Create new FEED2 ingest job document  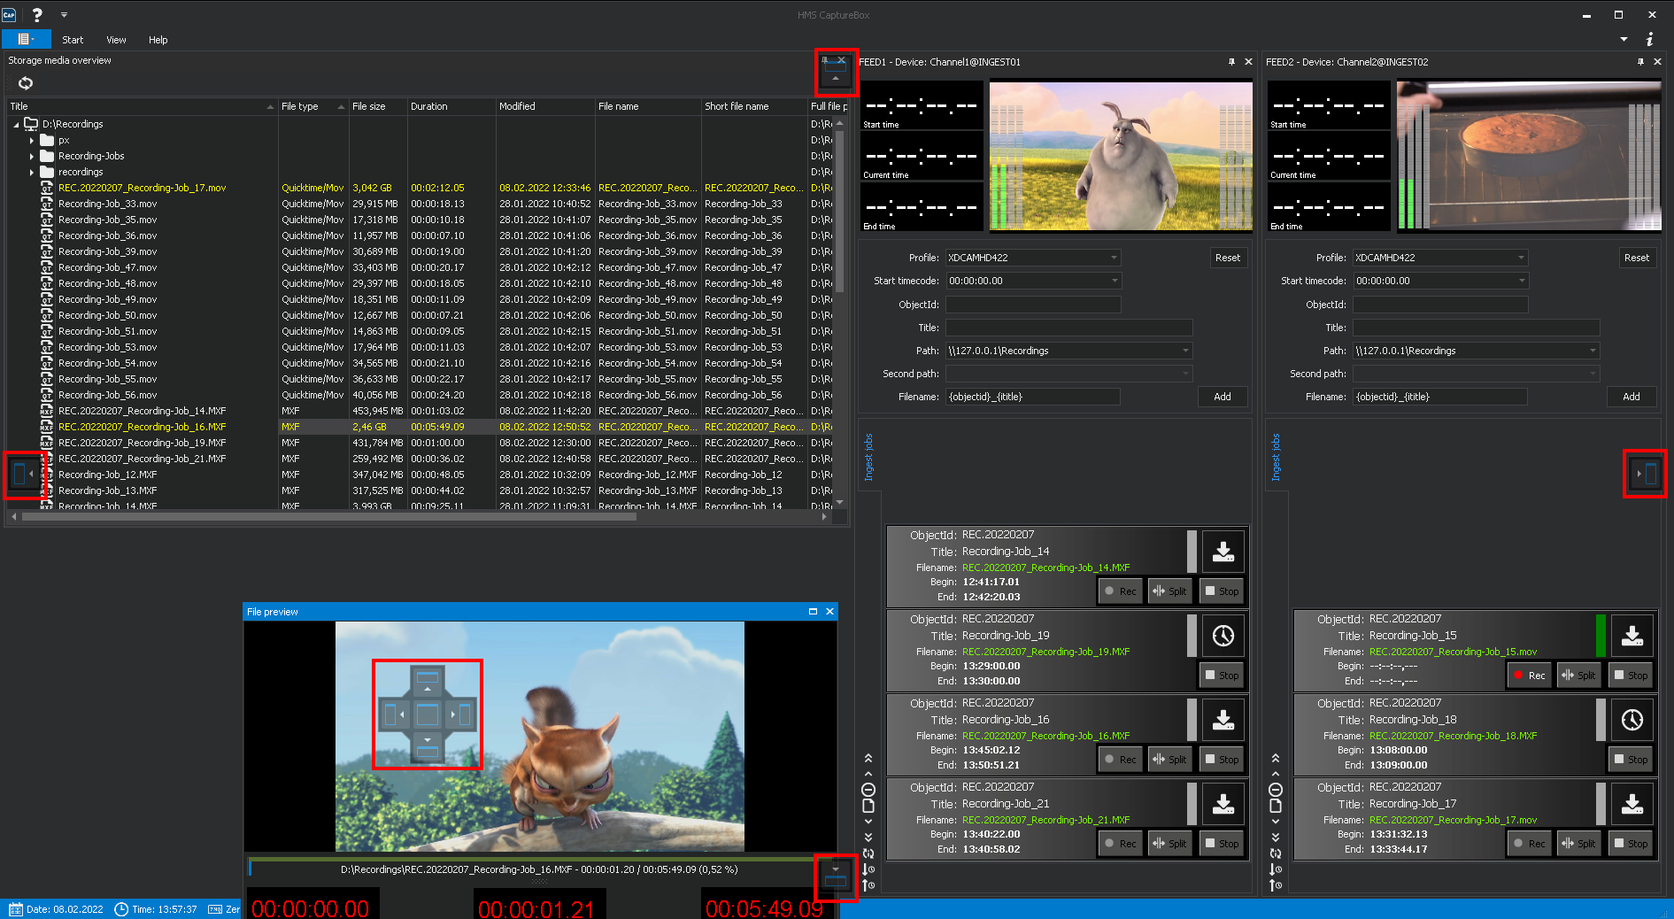(1276, 806)
